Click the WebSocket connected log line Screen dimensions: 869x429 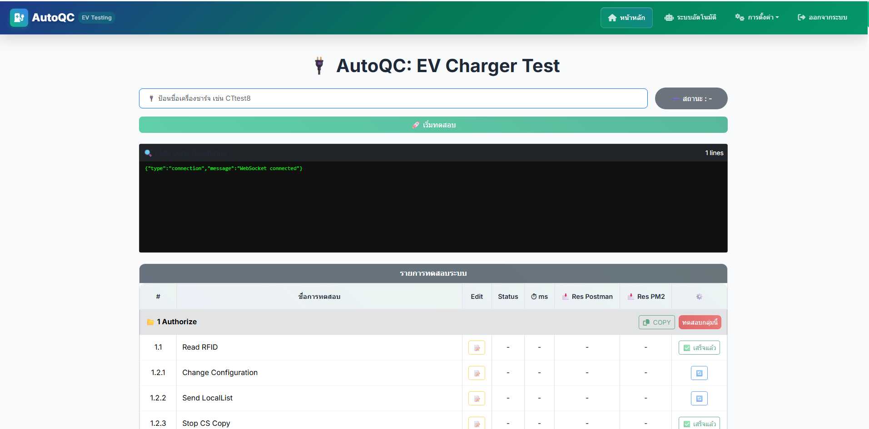click(x=223, y=168)
